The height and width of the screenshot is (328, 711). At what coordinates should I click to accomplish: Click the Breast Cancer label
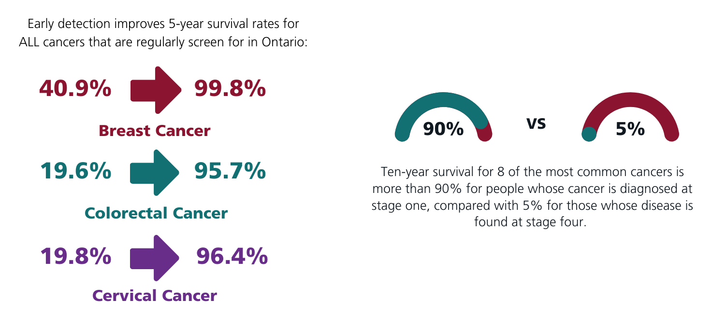pyautogui.click(x=155, y=131)
